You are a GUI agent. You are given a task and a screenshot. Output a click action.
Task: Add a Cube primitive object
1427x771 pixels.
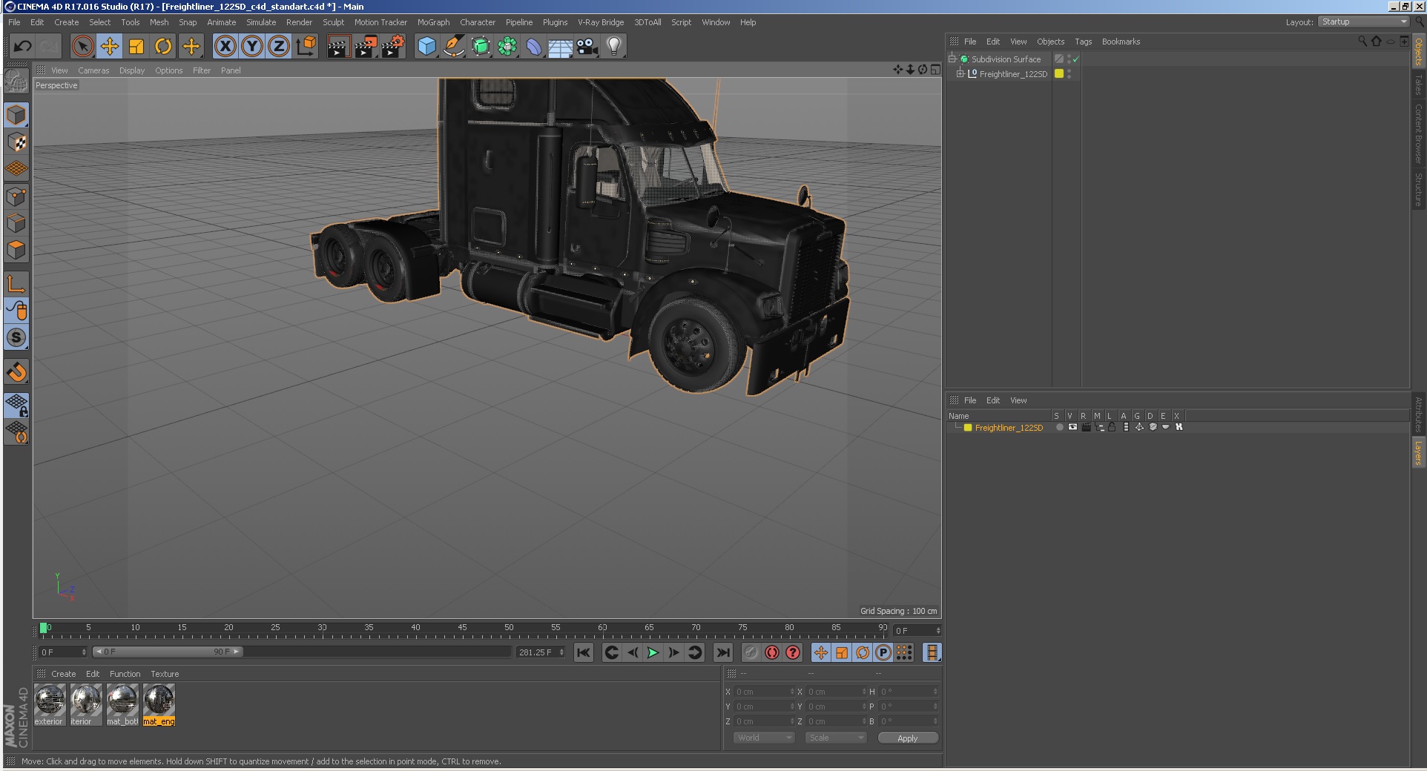tap(426, 47)
